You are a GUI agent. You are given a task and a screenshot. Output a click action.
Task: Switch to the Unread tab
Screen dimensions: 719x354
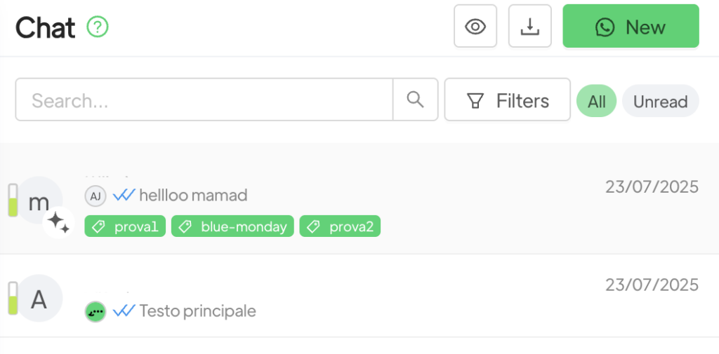[x=660, y=101]
